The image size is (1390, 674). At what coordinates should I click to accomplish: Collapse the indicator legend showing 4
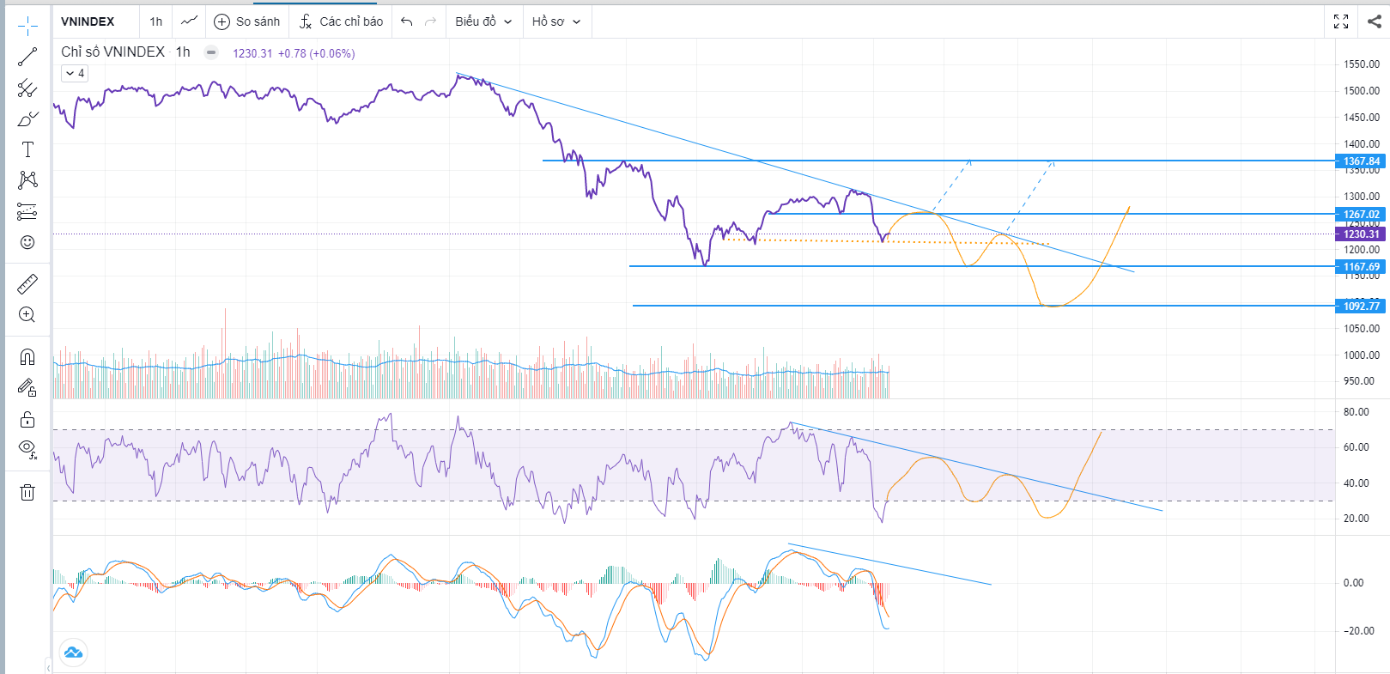pos(75,74)
